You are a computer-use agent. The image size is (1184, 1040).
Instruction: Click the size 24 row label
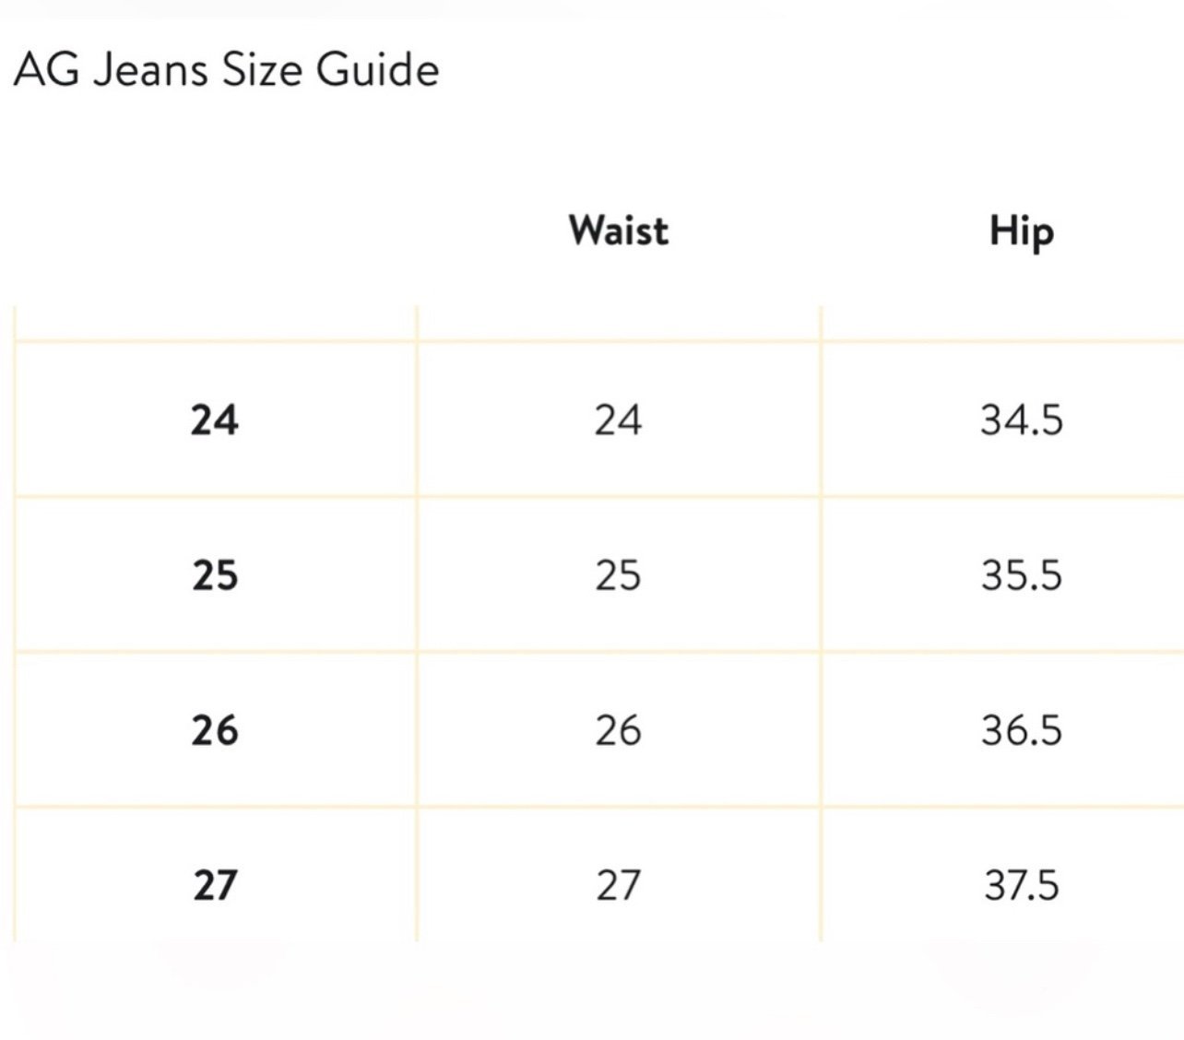[x=215, y=420]
